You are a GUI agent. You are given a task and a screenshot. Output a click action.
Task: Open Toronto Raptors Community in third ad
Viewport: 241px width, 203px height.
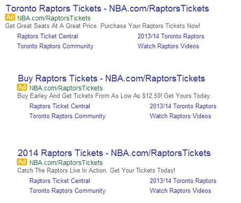coord(67,191)
